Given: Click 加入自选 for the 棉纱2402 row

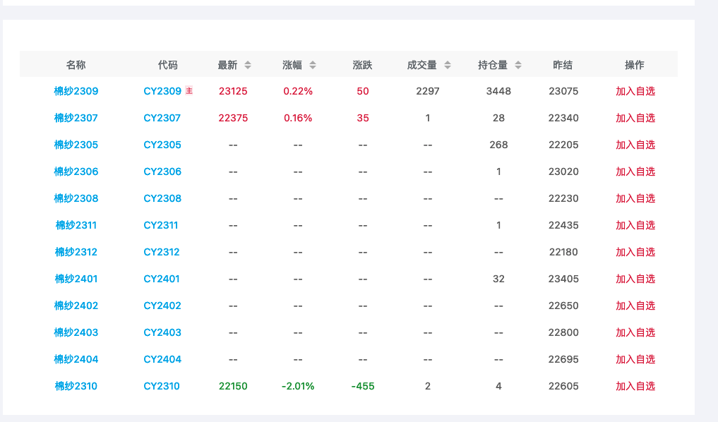Looking at the screenshot, I should 635,306.
